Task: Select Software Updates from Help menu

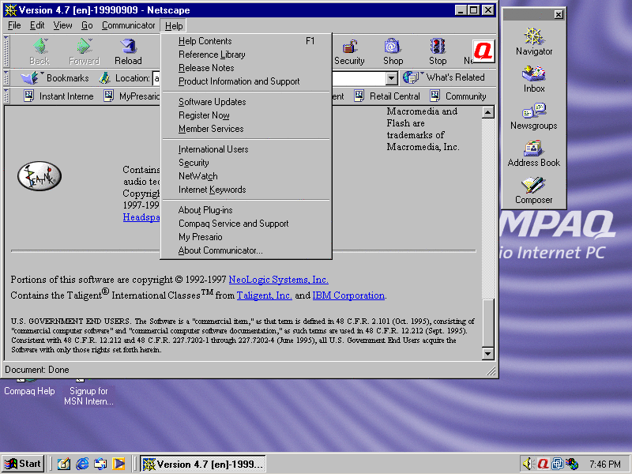Action: [246, 102]
